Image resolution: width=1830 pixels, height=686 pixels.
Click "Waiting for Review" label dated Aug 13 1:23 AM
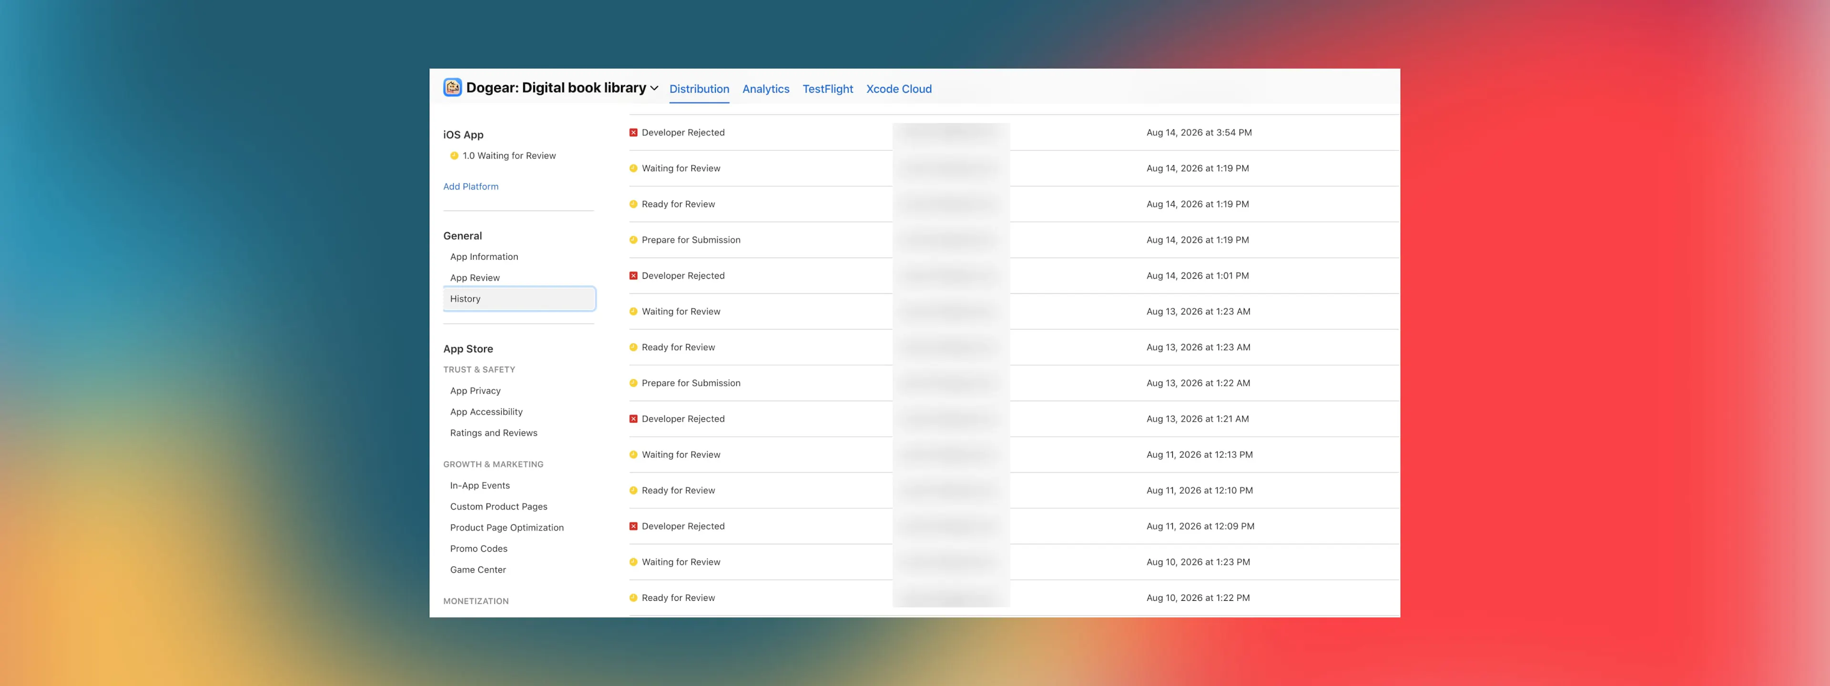(681, 312)
